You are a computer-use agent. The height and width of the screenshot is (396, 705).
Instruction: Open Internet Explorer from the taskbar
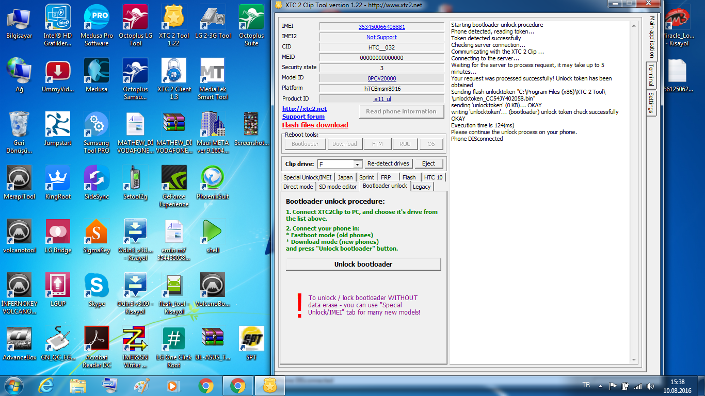[47, 385]
